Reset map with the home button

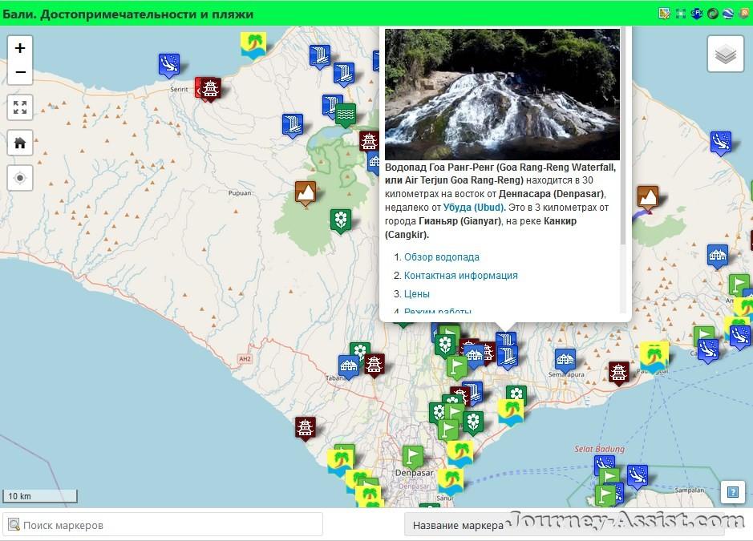tap(20, 143)
